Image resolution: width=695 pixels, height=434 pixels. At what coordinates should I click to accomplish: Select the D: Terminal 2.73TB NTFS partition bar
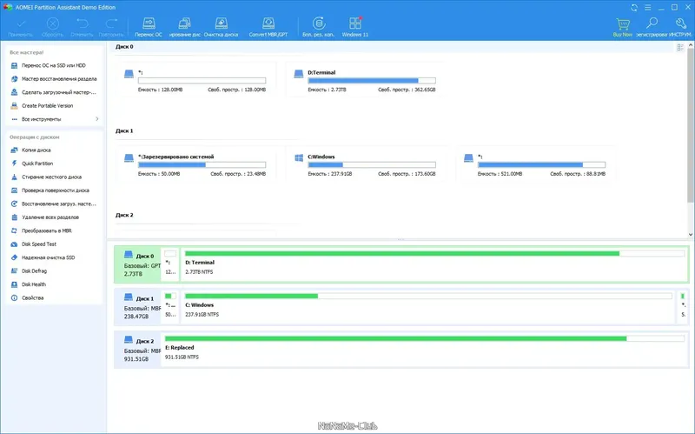pos(434,264)
